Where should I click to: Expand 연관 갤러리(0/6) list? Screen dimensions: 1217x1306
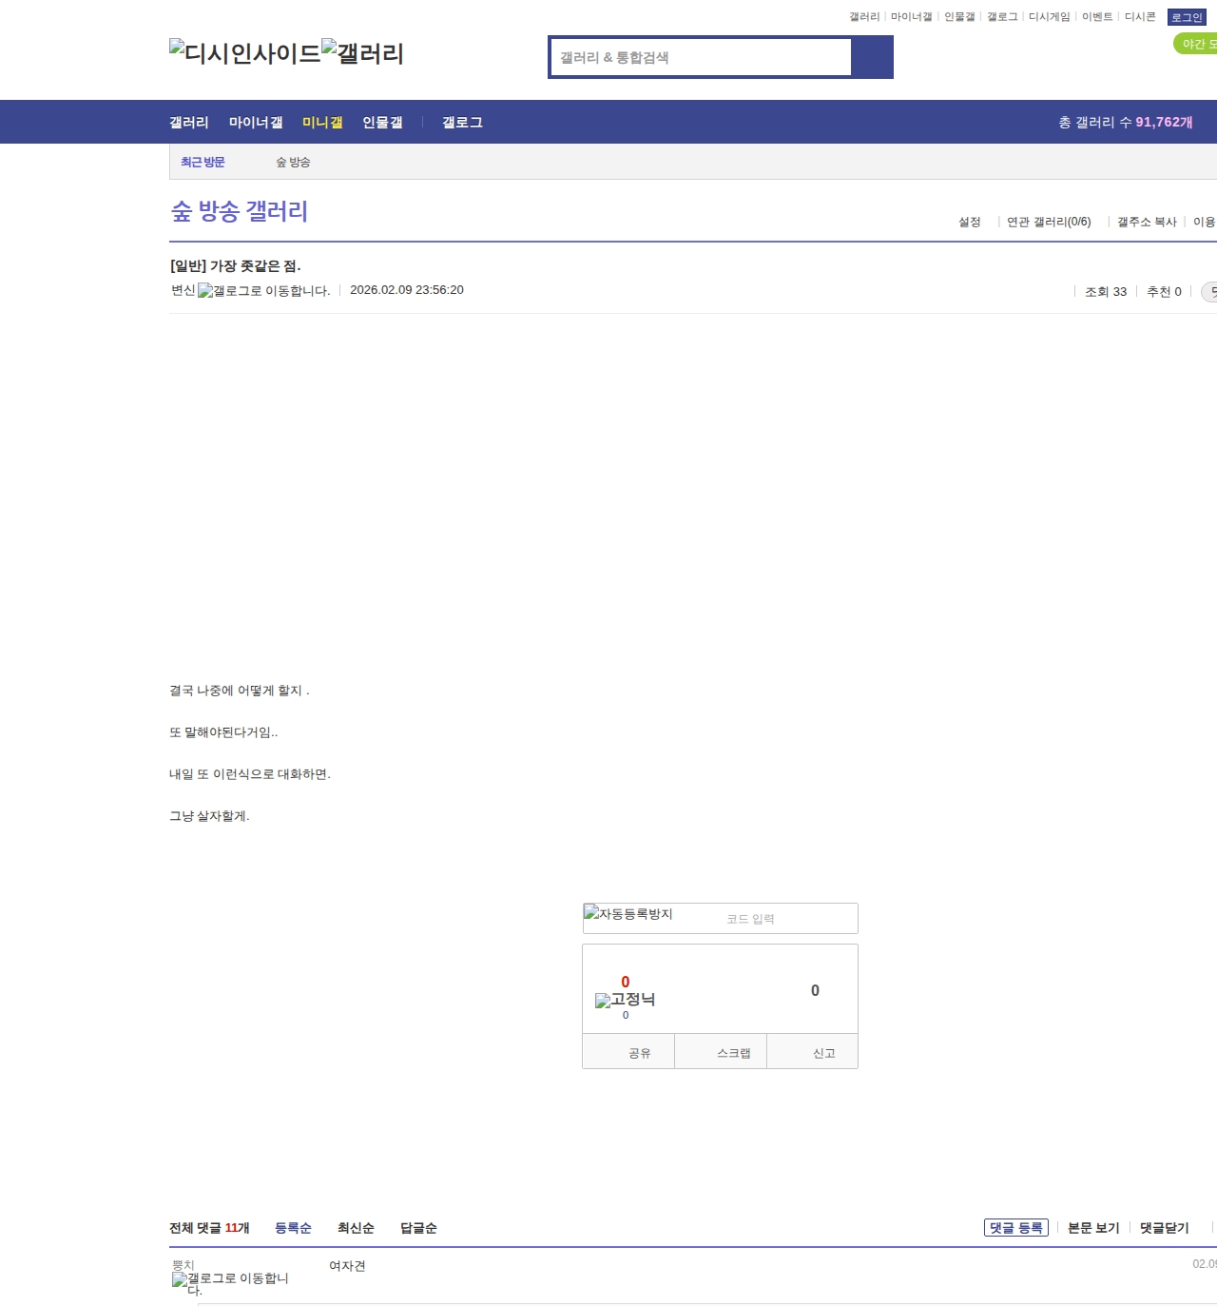[1048, 222]
